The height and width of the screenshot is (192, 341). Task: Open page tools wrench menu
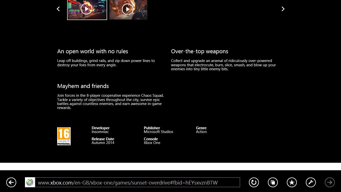pos(311,182)
